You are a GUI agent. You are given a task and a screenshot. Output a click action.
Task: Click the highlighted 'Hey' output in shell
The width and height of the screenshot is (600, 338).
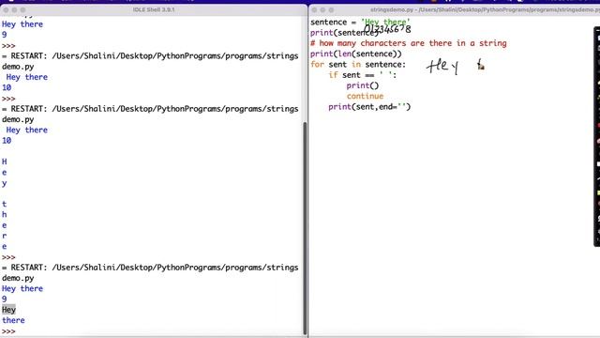point(8,310)
